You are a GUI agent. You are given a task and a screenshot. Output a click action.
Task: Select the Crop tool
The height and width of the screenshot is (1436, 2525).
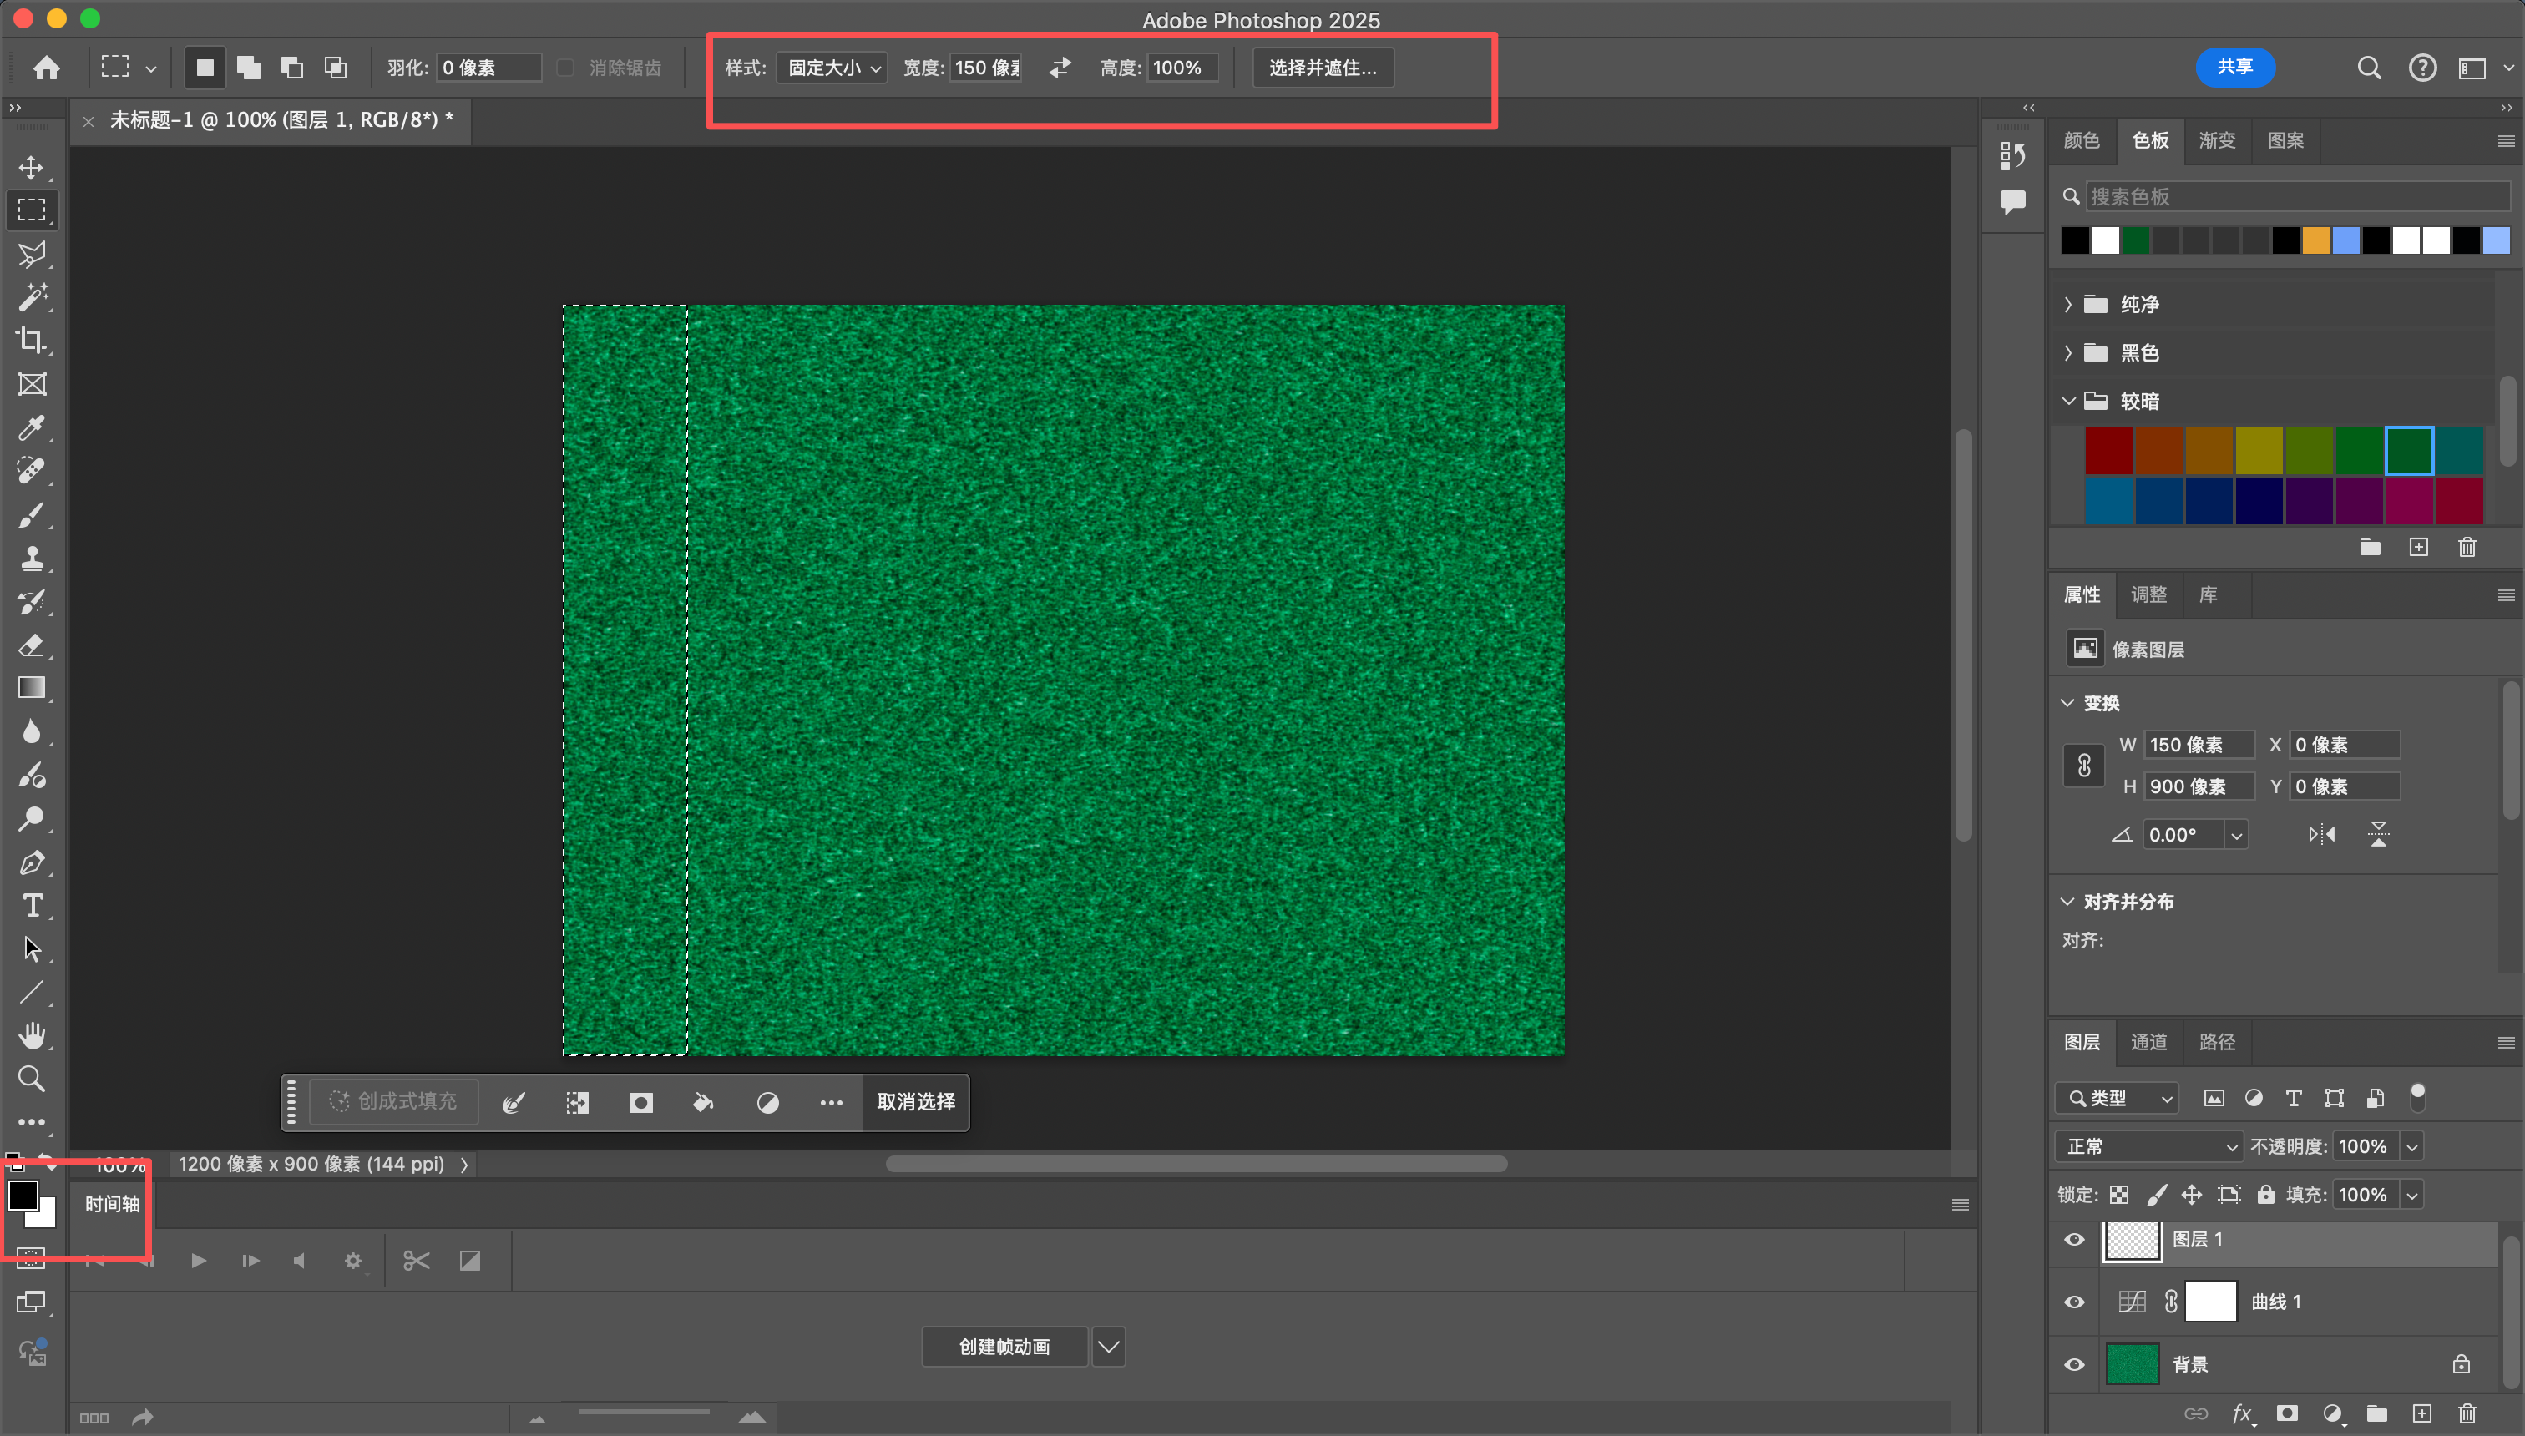[x=32, y=341]
